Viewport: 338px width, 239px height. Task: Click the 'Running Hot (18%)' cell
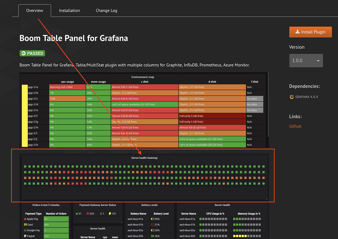coord(67,87)
